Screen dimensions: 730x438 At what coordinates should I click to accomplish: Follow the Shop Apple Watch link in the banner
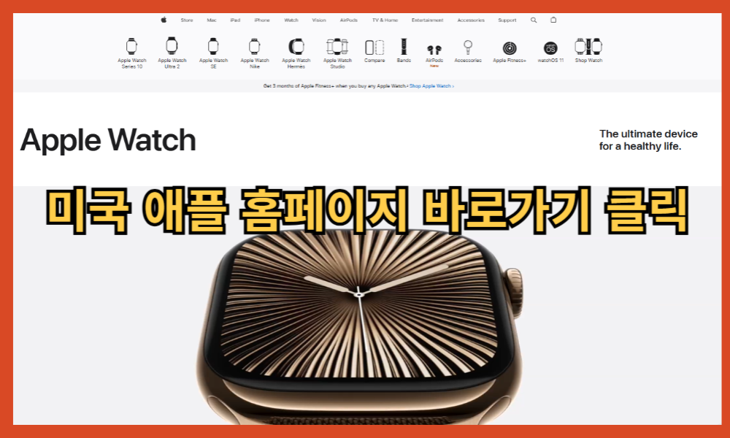pyautogui.click(x=431, y=86)
